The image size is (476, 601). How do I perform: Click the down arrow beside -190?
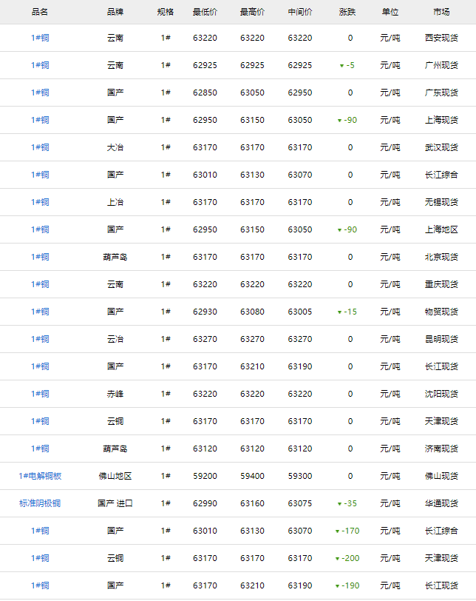[x=337, y=586]
